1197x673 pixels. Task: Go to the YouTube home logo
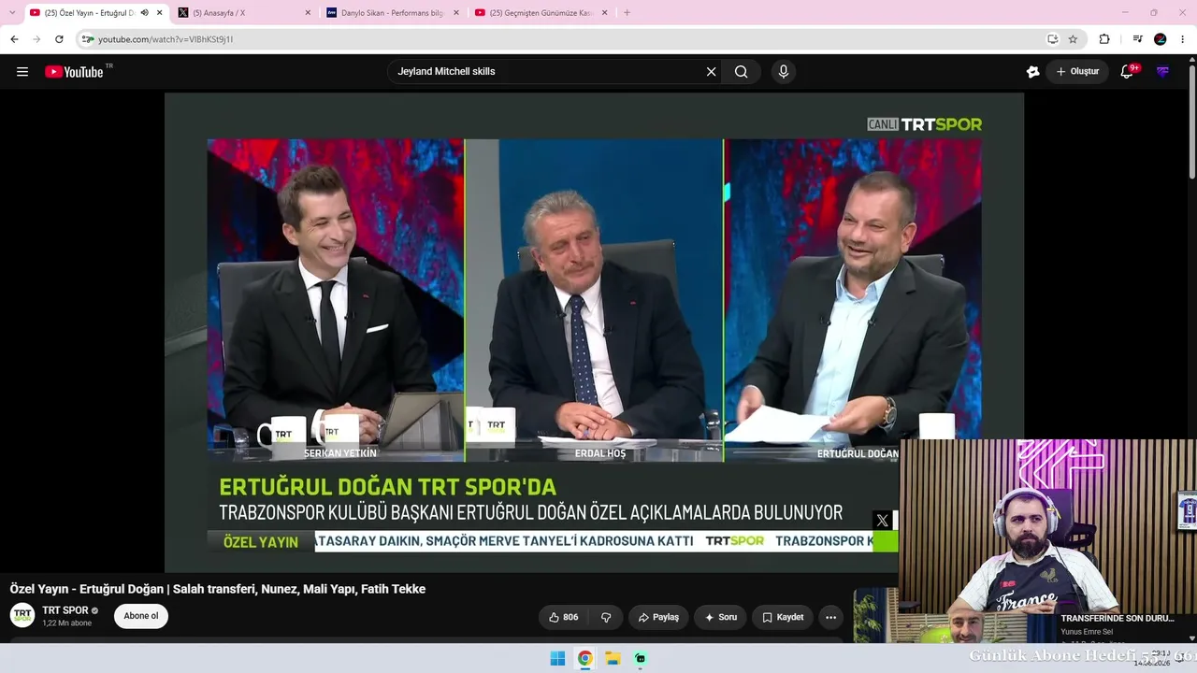(x=74, y=72)
